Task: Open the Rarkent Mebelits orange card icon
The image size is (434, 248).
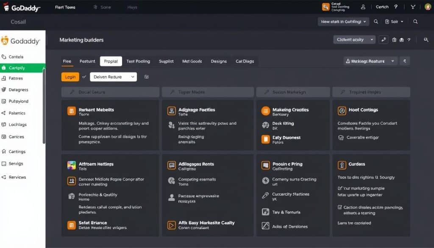Action: click(71, 111)
